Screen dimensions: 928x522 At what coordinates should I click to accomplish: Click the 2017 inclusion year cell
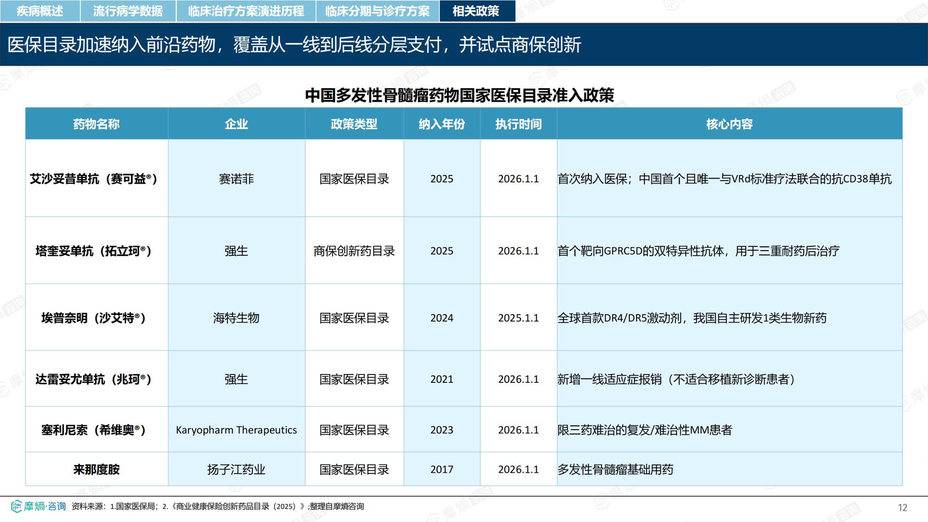click(442, 470)
